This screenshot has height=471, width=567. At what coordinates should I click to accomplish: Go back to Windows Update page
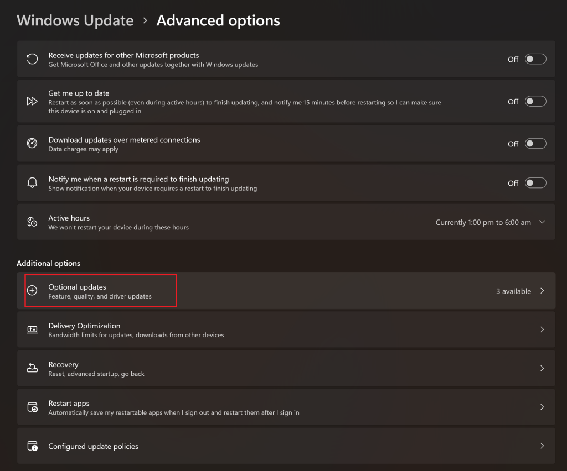tap(75, 20)
